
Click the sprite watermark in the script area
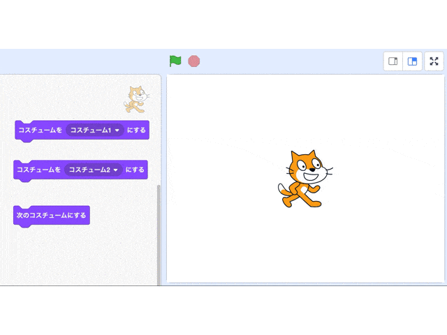coord(137,99)
